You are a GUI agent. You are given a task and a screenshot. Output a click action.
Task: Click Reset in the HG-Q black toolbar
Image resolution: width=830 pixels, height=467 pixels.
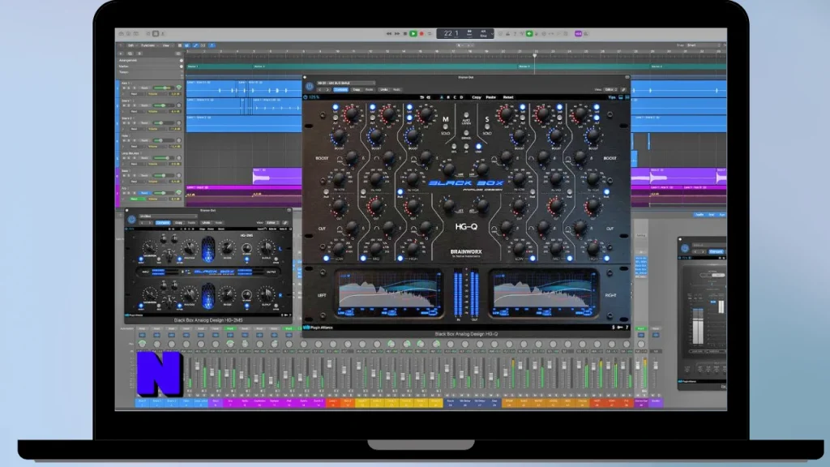coord(508,97)
